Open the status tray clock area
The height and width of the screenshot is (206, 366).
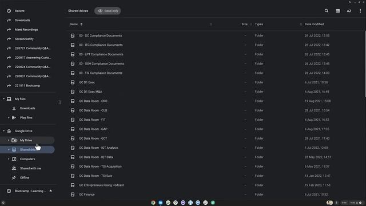click(356, 203)
